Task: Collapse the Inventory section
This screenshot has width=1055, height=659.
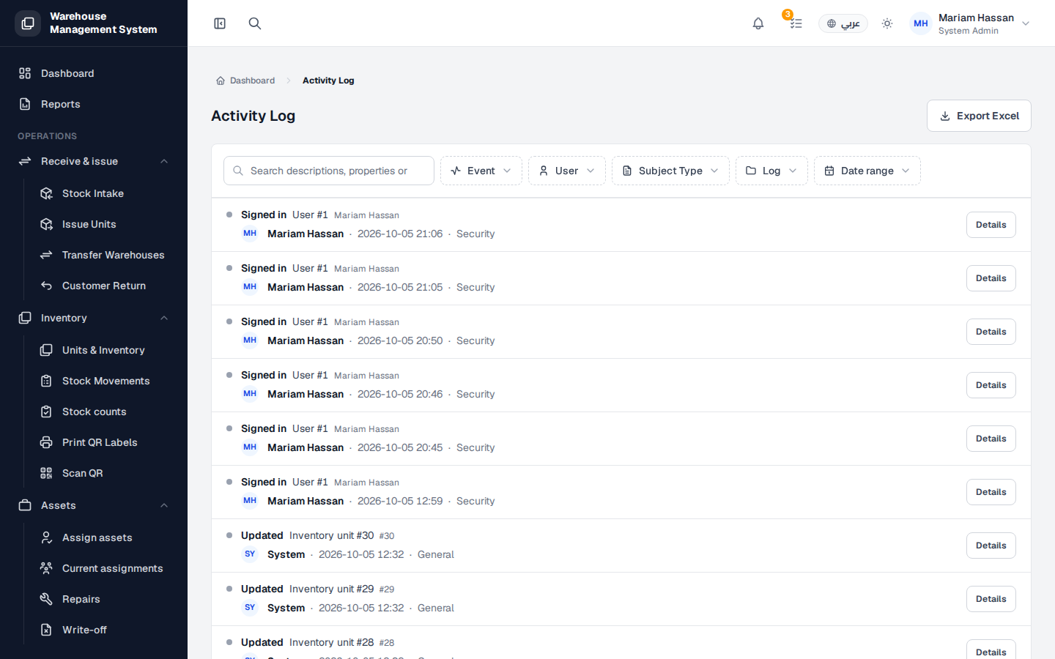Action: [94, 318]
